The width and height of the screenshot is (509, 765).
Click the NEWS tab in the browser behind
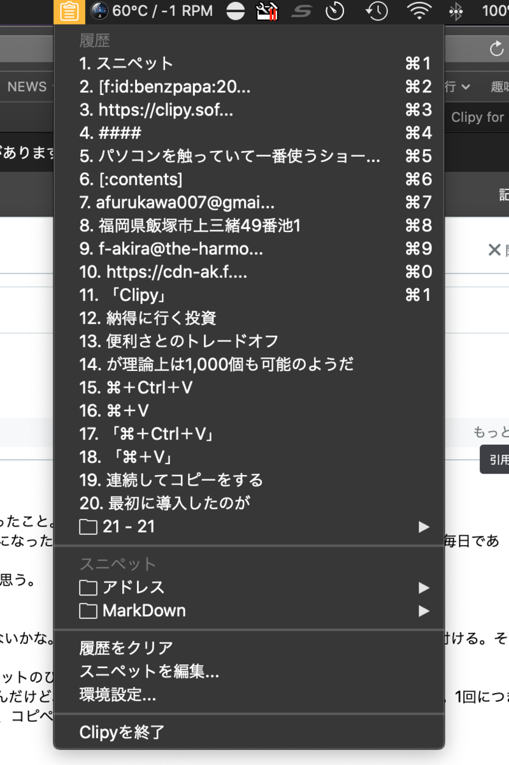pyautogui.click(x=27, y=87)
